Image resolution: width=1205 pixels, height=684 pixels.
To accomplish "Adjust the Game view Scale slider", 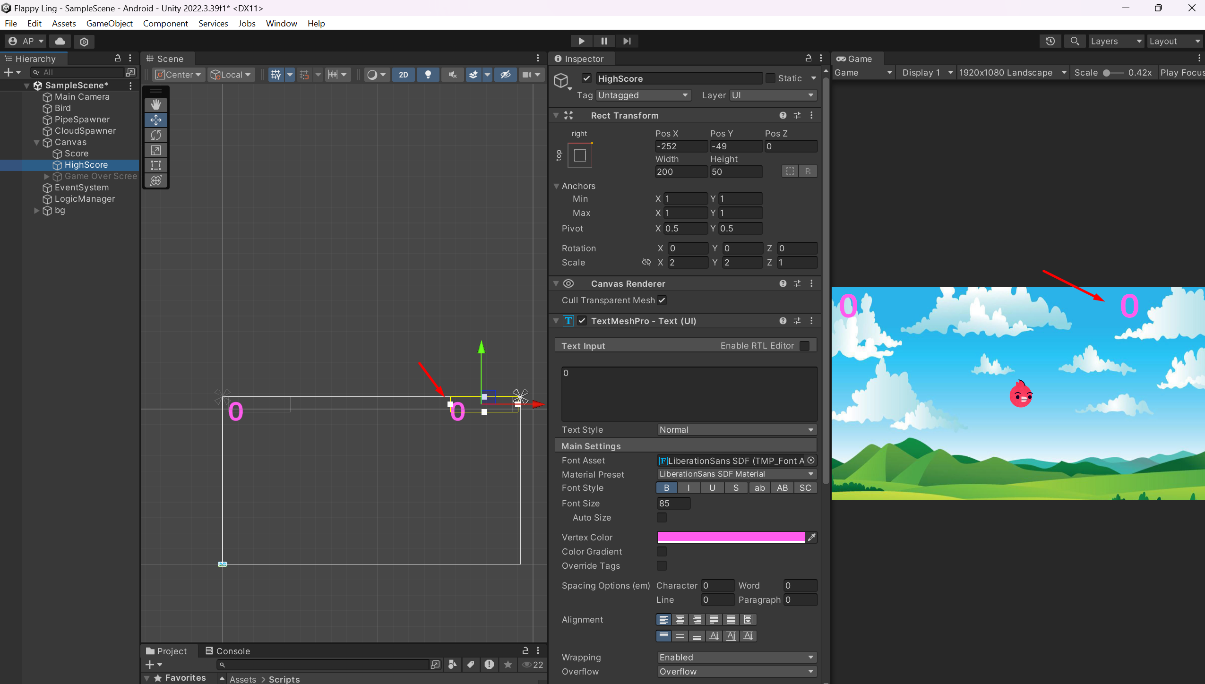I will point(1114,73).
